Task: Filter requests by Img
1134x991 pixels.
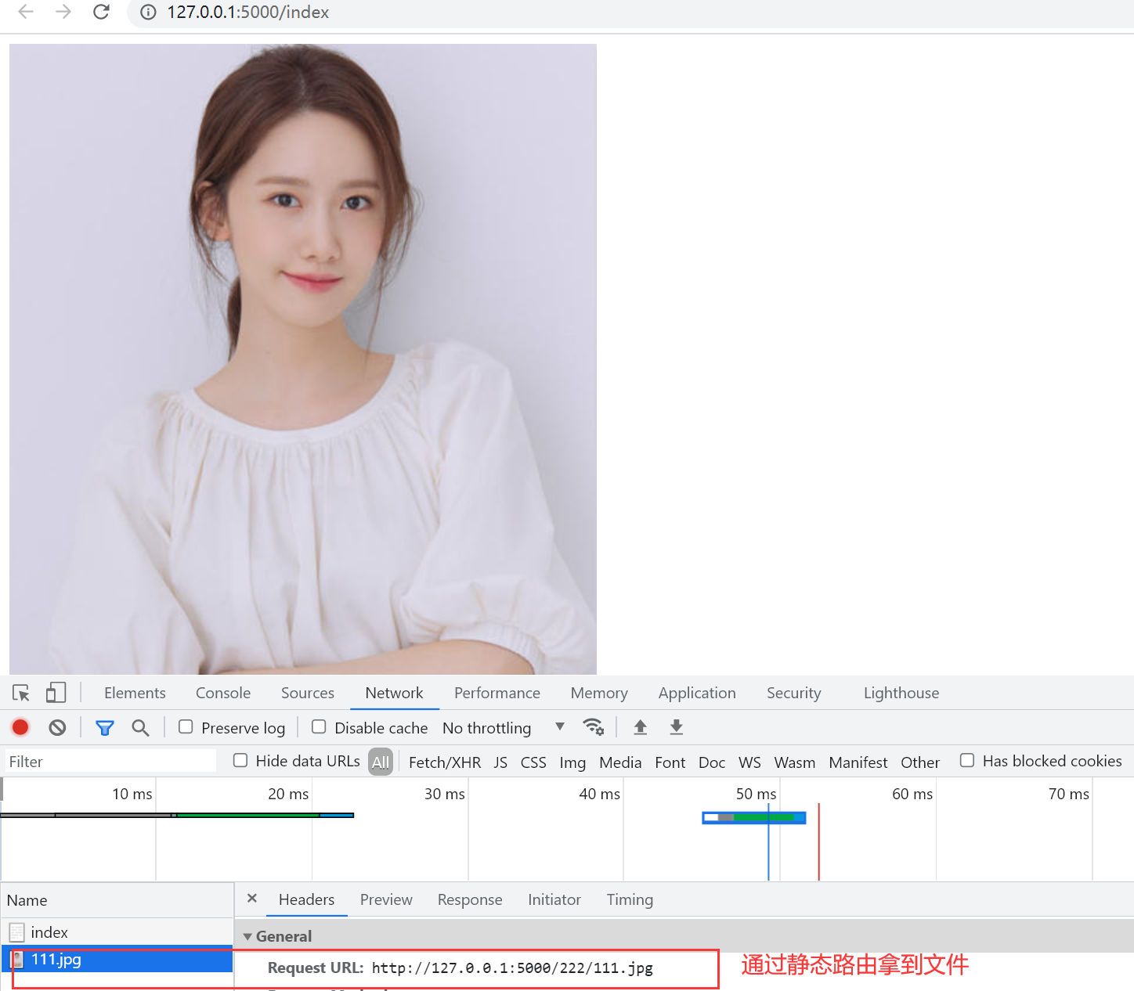Action: pyautogui.click(x=572, y=762)
